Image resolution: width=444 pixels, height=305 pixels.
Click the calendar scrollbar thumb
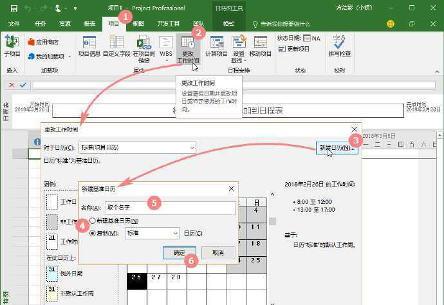272,221
